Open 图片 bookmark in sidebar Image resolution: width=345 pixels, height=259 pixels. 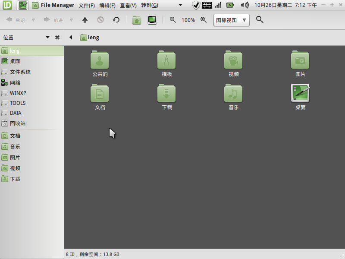pos(32,157)
